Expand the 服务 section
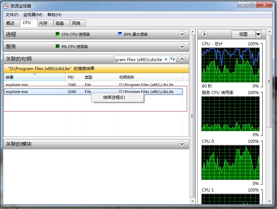 pos(182,46)
